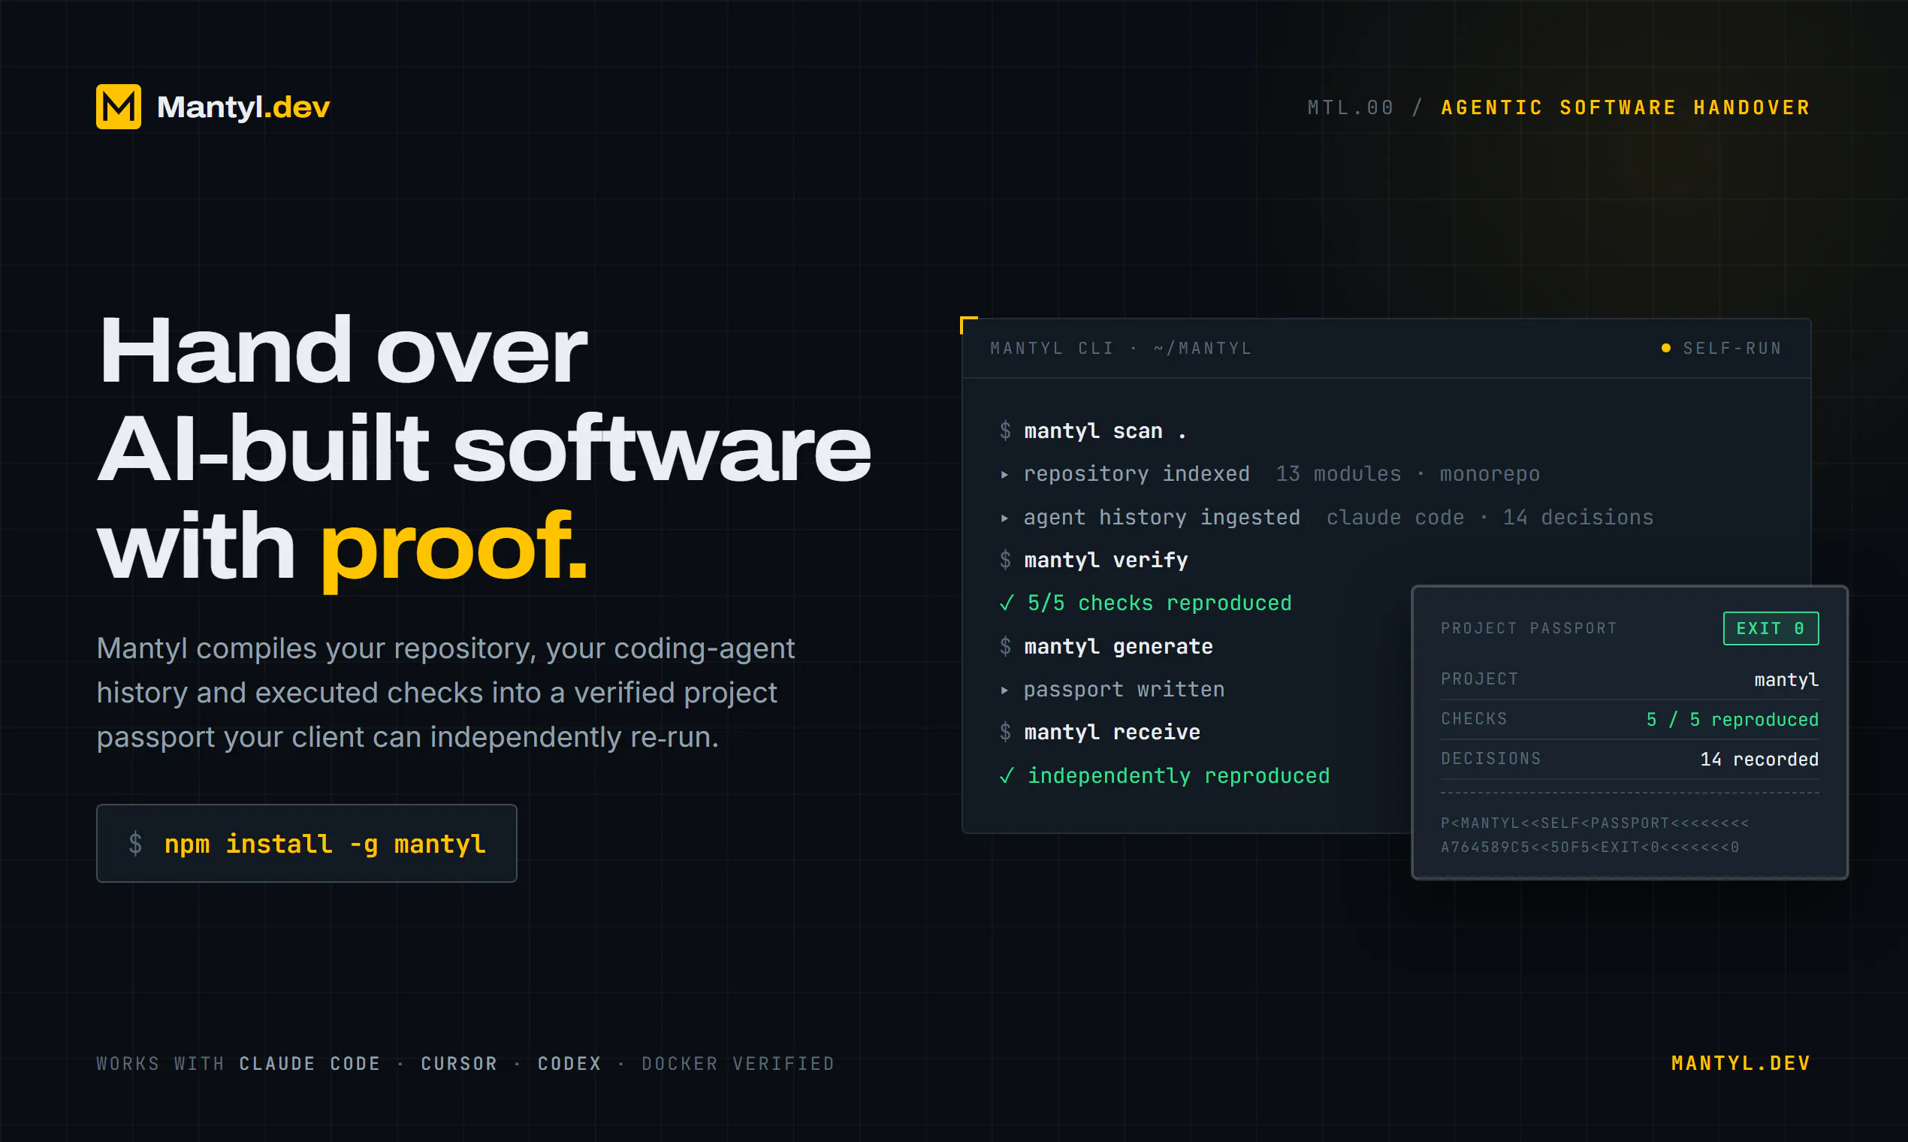This screenshot has width=1908, height=1142.
Task: Click the arrow before repository indexed
Action: (x=1004, y=475)
